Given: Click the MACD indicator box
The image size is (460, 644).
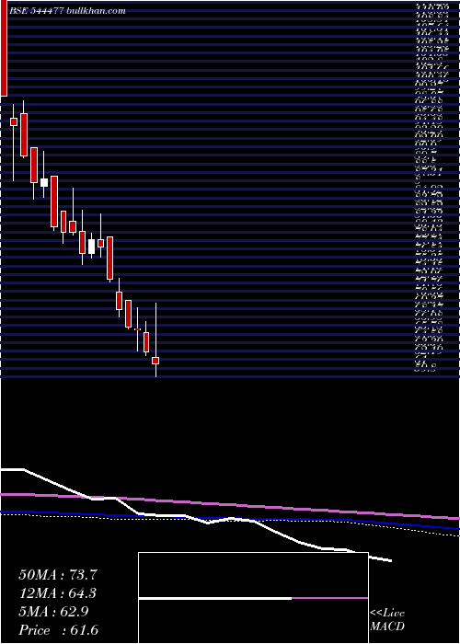Looking at the screenshot, I should coord(253,598).
